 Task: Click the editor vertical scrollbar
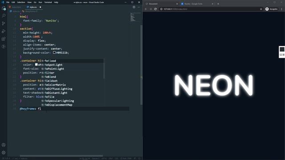point(141,65)
